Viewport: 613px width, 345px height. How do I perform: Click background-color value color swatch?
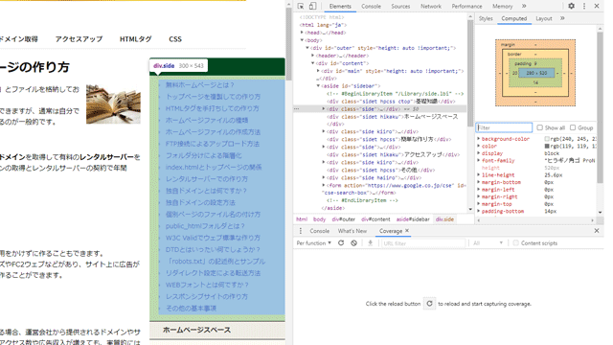click(x=547, y=139)
